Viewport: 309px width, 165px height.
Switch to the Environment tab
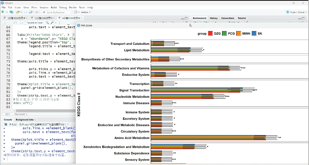(200, 18)
